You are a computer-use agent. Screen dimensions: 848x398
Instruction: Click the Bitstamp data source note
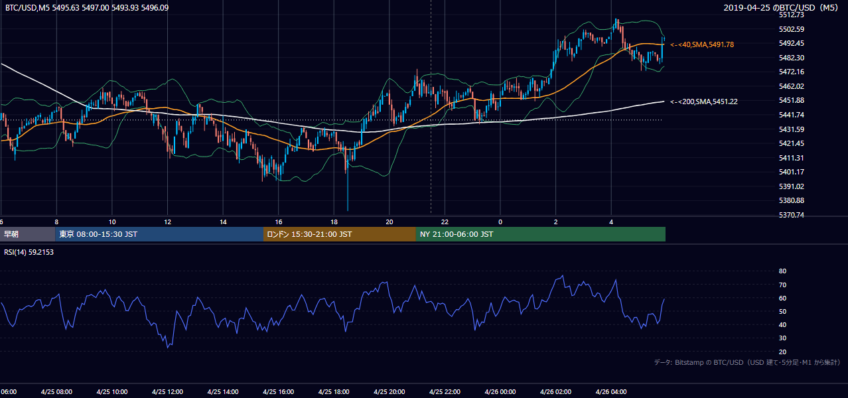747,362
